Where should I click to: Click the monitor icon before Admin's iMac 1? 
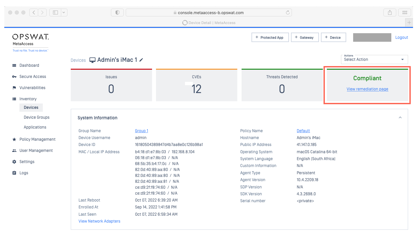[92, 60]
